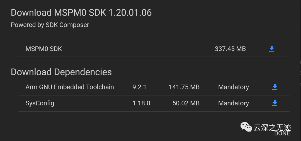Click Mandatory label in Arm toolchain row

[234, 87]
